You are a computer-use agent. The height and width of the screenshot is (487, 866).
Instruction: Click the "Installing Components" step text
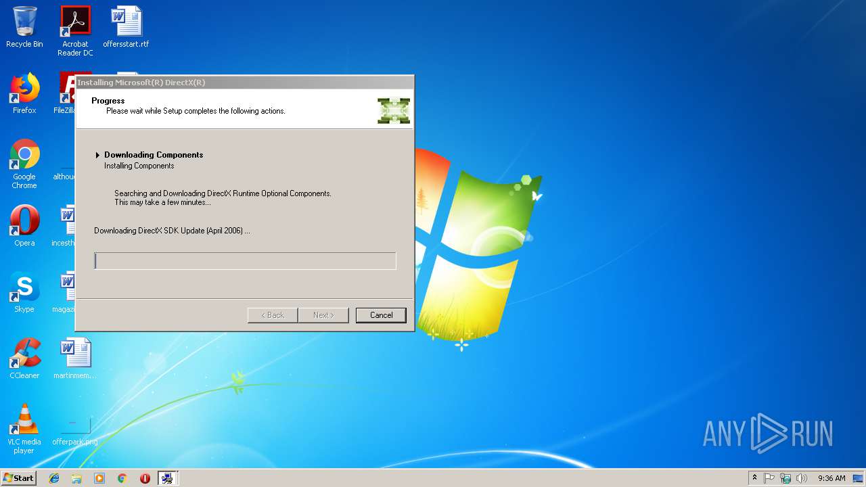pyautogui.click(x=139, y=166)
